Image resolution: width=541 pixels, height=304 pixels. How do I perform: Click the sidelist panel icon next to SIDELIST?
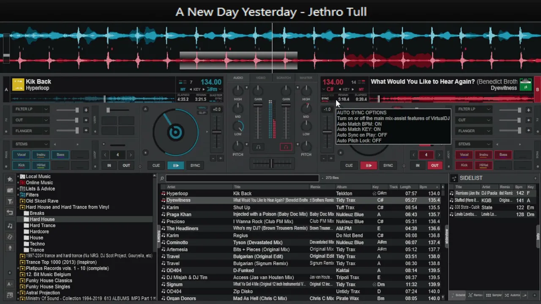(454, 178)
